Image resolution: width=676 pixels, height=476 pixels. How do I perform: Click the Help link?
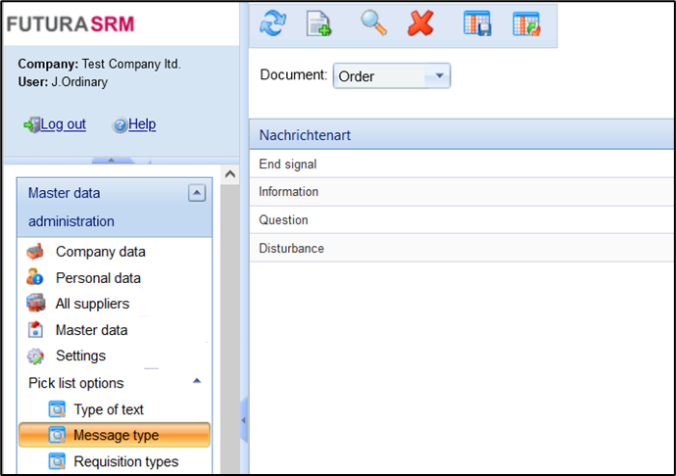142,124
